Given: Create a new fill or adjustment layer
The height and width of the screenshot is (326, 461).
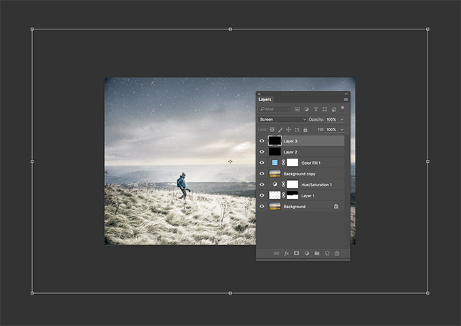Looking at the screenshot, I should [307, 253].
